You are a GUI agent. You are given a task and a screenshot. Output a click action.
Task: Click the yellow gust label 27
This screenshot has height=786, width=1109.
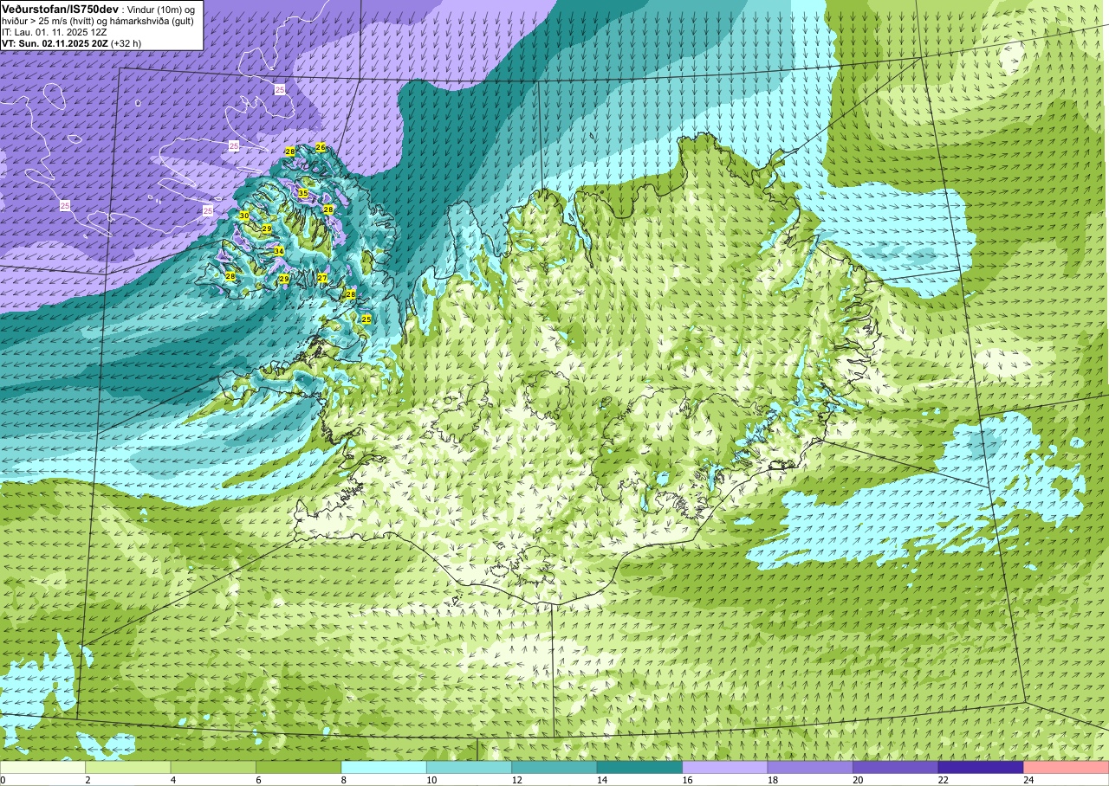(x=322, y=278)
